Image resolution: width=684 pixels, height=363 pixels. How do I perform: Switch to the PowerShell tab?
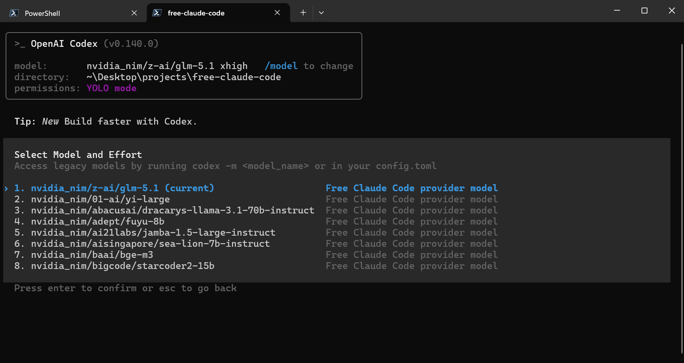[x=73, y=13]
